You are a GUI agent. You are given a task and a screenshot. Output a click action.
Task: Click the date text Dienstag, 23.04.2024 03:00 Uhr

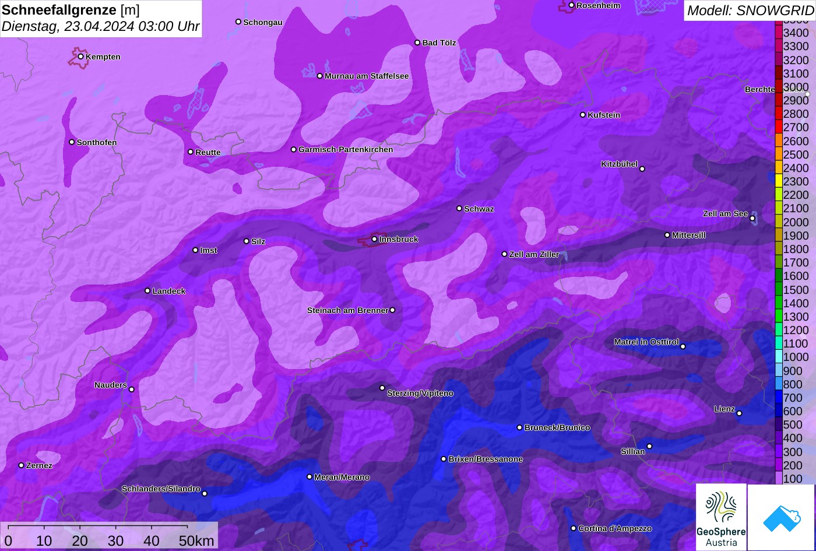pyautogui.click(x=101, y=26)
